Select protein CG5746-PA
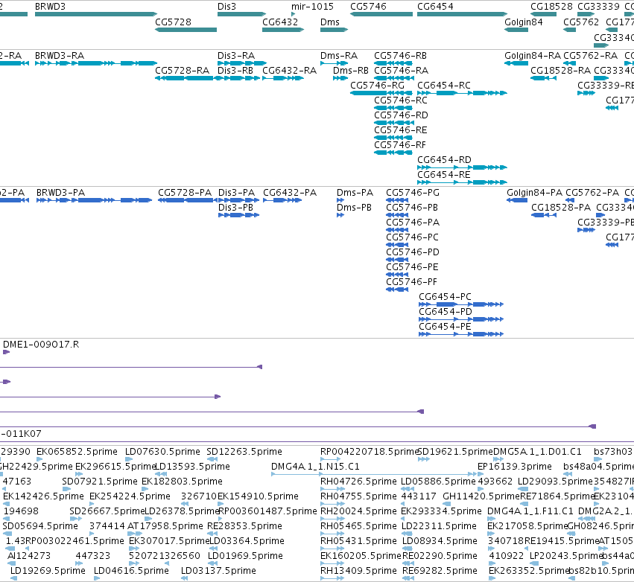This screenshot has height=582, width=634. click(x=397, y=230)
